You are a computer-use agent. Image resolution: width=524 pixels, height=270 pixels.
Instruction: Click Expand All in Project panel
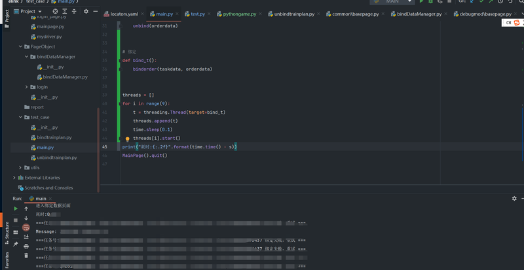pyautogui.click(x=65, y=11)
